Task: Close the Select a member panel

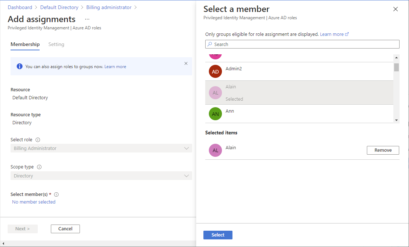Action: click(396, 9)
